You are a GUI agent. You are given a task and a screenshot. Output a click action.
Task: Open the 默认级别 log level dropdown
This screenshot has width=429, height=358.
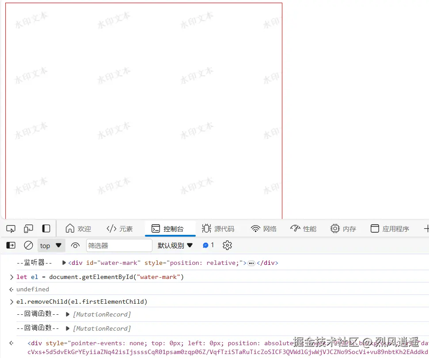click(x=175, y=245)
